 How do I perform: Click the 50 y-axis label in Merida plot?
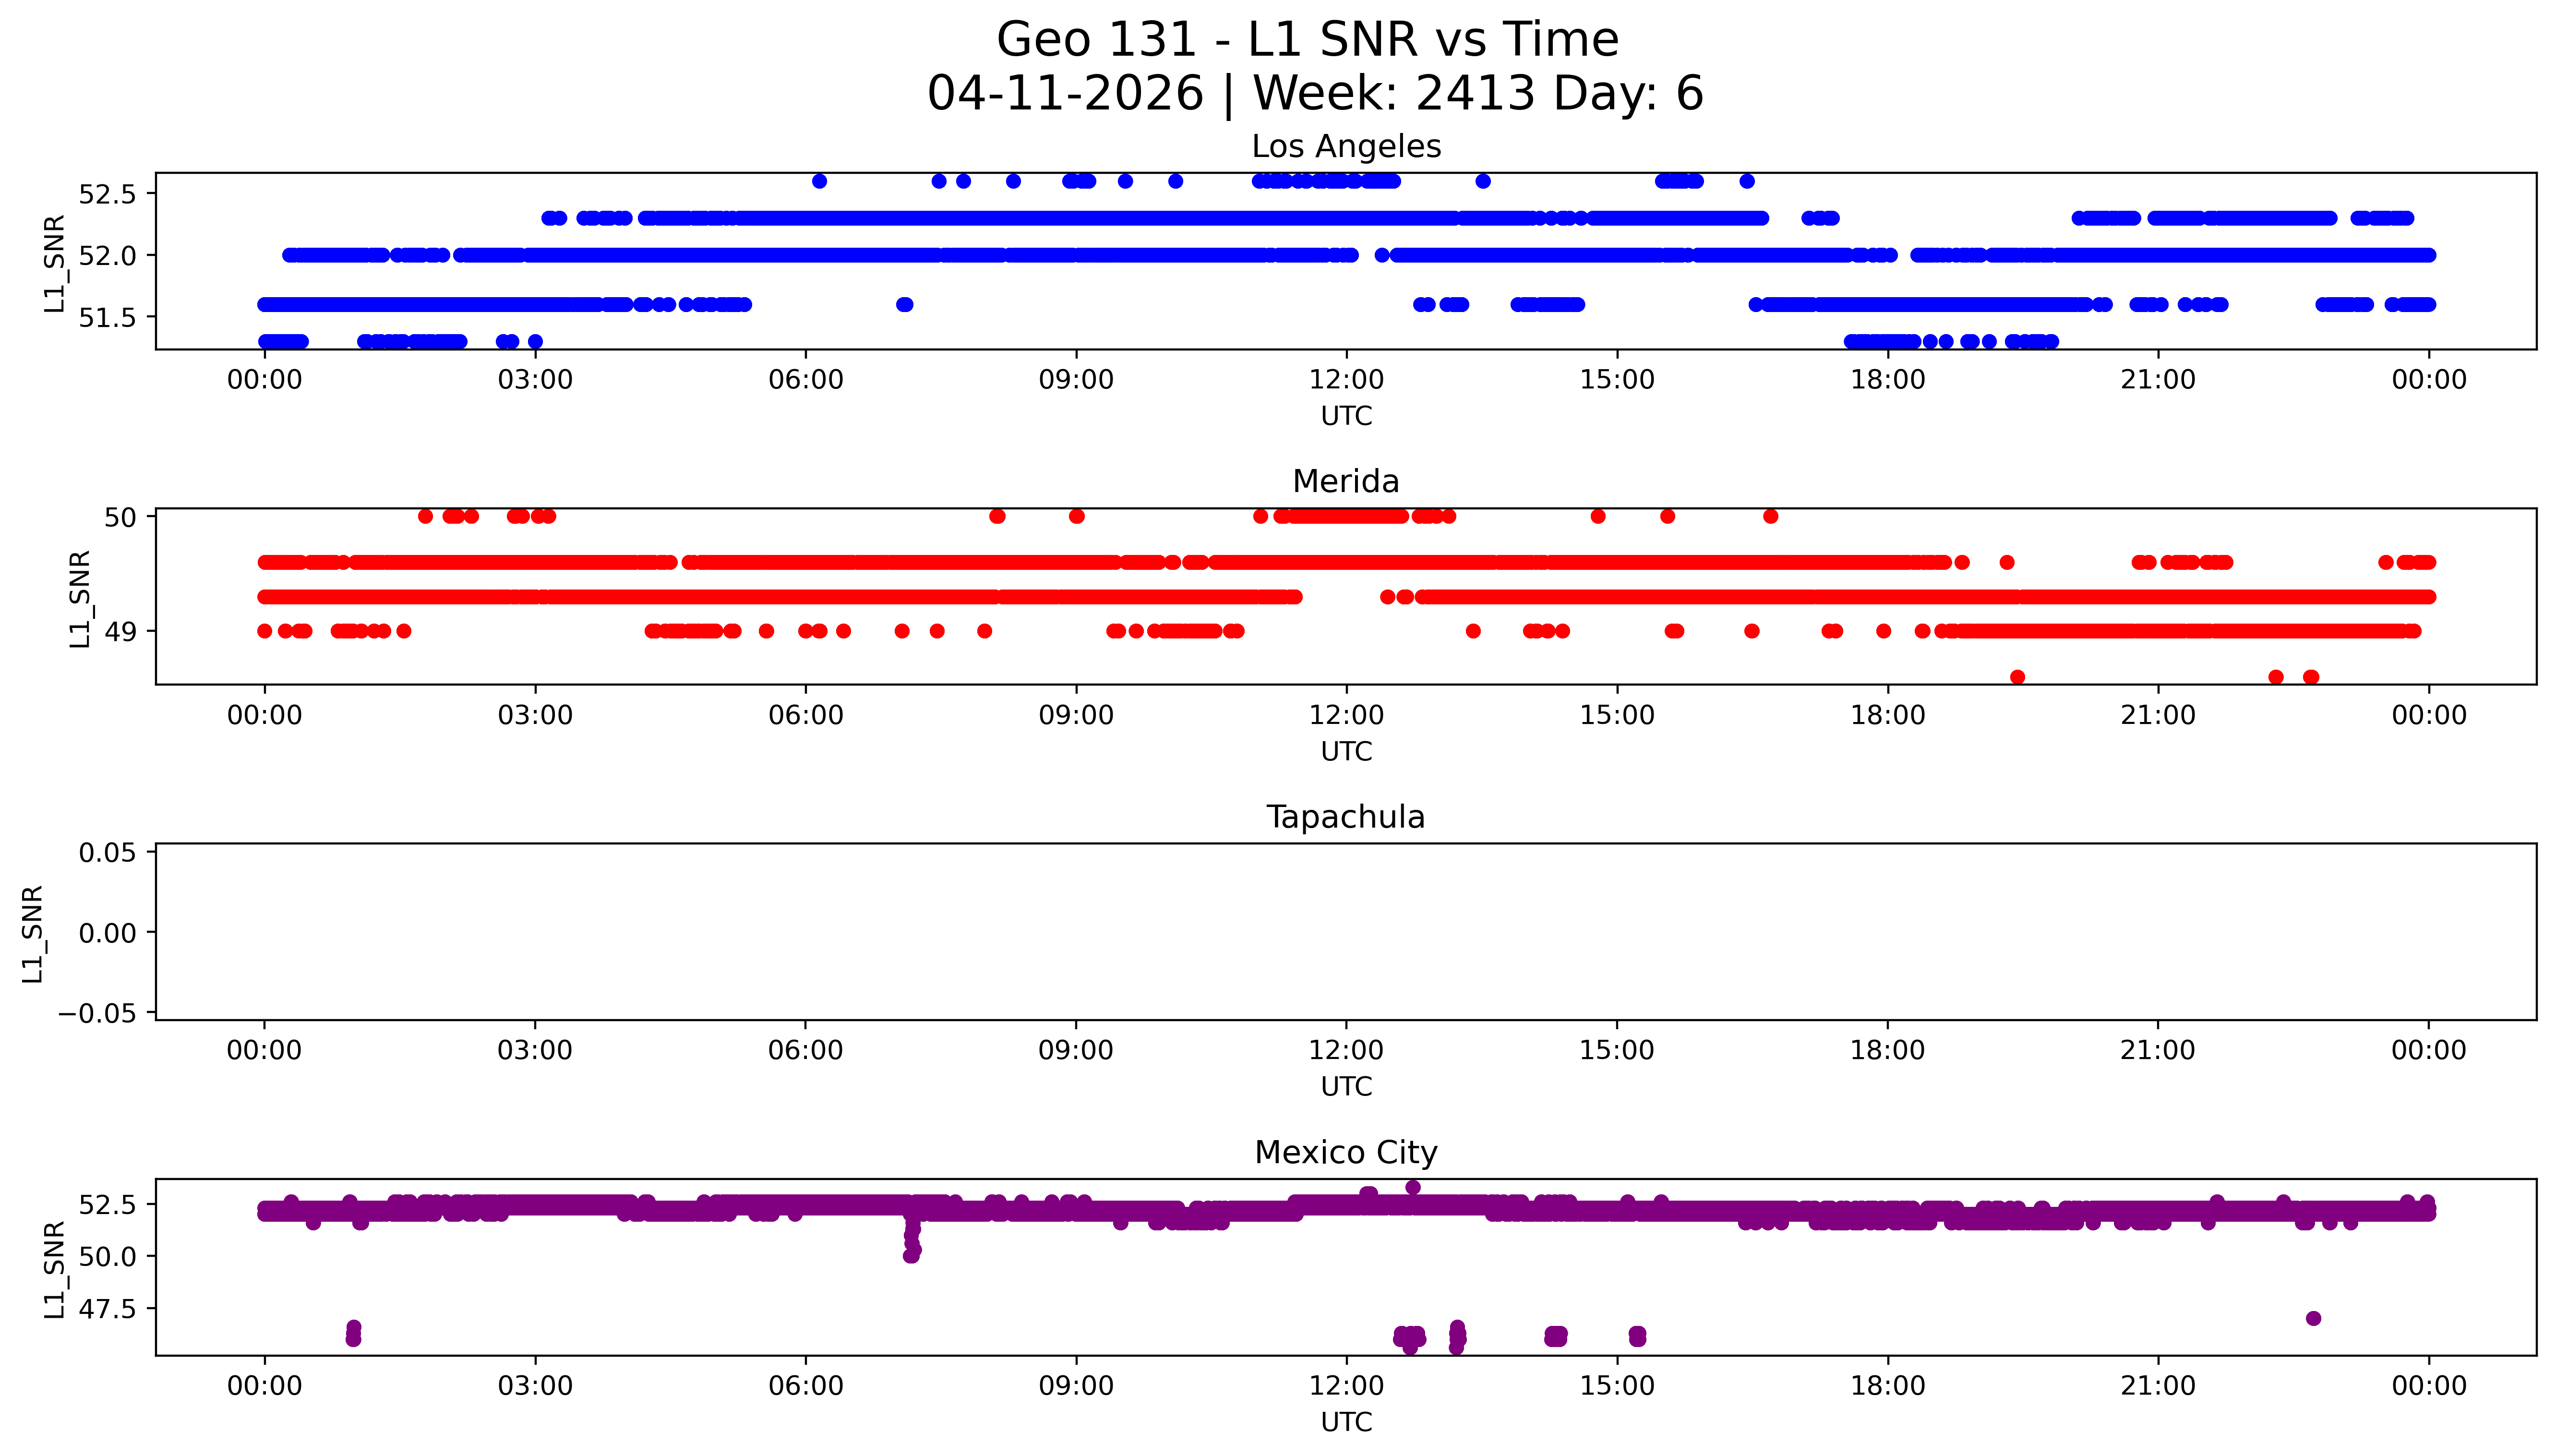pos(120,517)
